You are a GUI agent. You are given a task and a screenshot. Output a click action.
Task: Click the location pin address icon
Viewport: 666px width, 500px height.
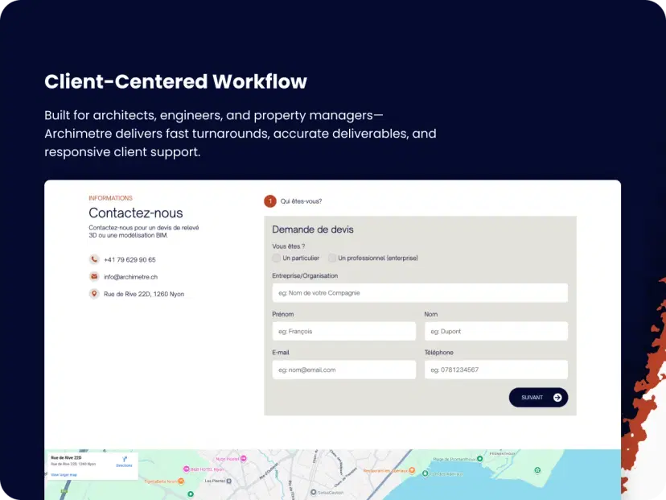click(94, 294)
